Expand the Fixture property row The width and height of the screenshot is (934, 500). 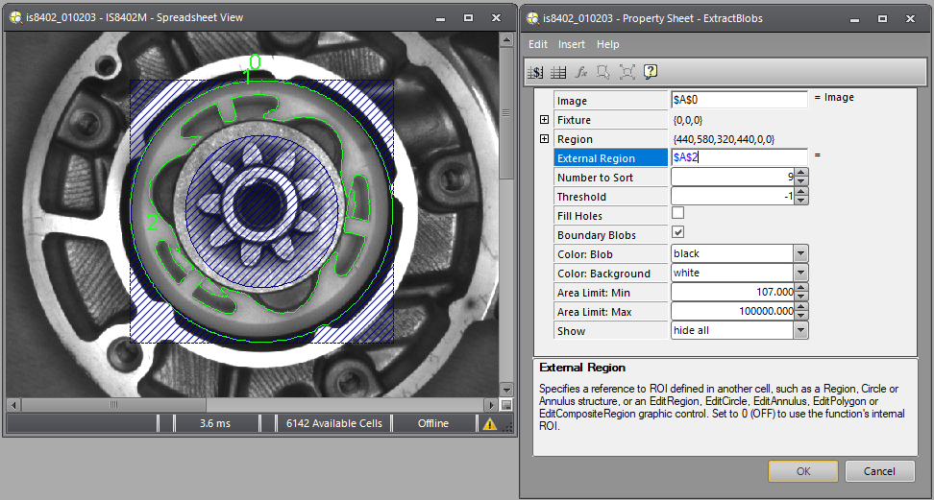point(544,120)
